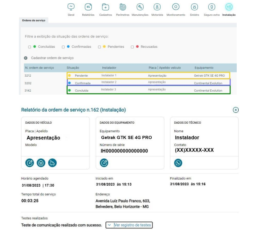The width and height of the screenshot is (271, 230).
Task: Click the scheduled time 31/08/2023 | 17:30
Action: (x=38, y=185)
